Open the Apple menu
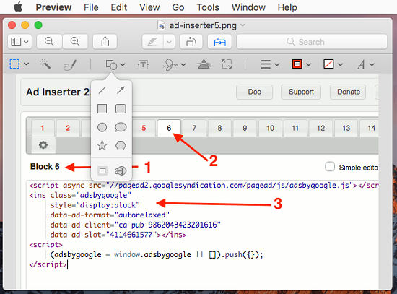This screenshot has height=294, width=397. pos(18,7)
